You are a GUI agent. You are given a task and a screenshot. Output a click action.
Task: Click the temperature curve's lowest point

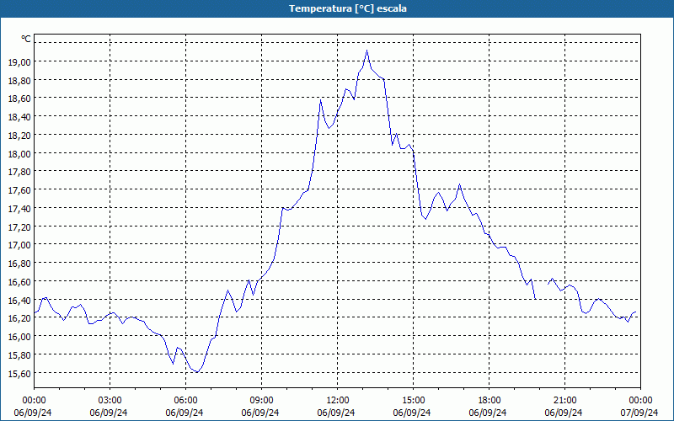coord(197,372)
